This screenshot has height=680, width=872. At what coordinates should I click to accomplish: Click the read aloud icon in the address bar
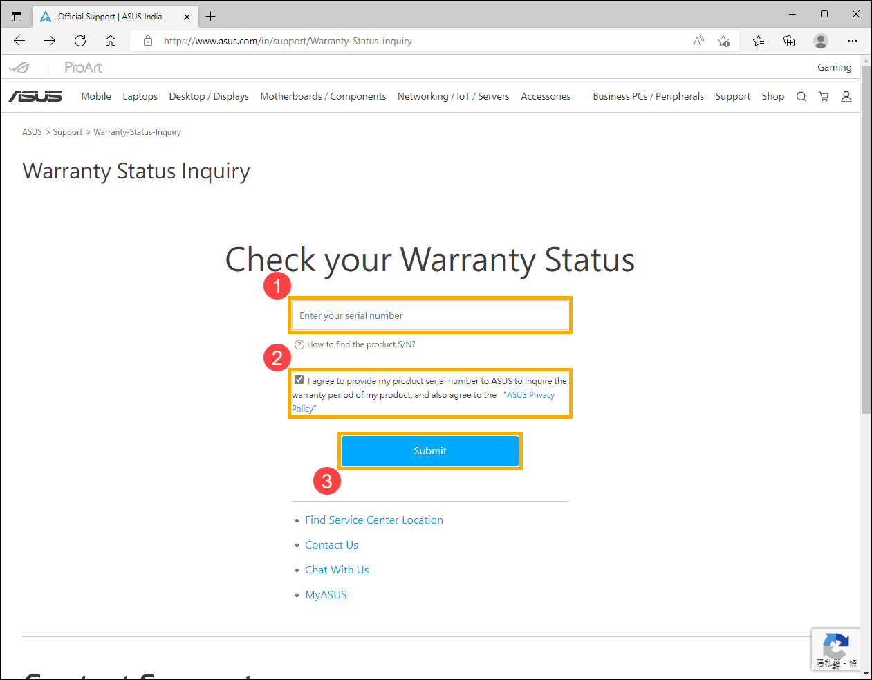click(698, 41)
